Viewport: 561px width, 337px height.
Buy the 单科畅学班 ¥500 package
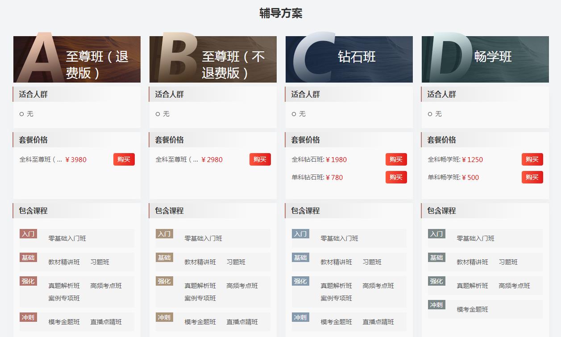(532, 177)
